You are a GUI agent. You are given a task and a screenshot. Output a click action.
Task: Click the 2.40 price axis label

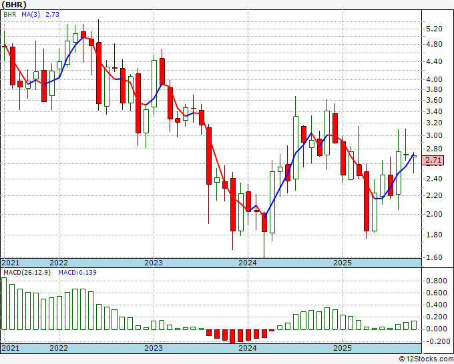pyautogui.click(x=434, y=179)
